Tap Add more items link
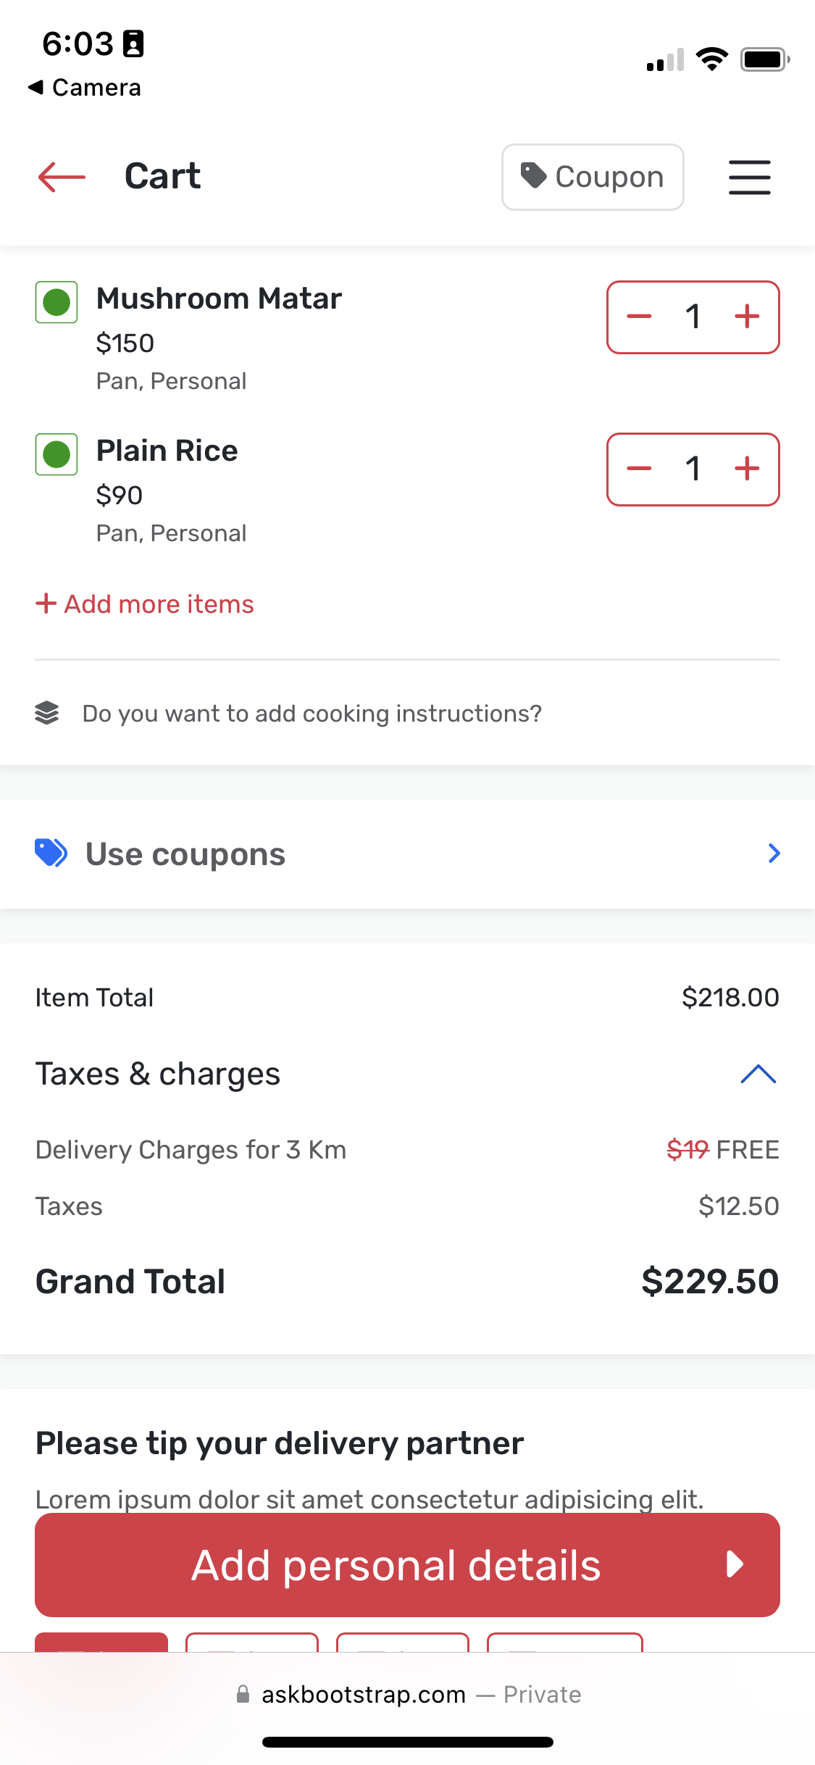Viewport: 815px width, 1765px height. pos(145,604)
